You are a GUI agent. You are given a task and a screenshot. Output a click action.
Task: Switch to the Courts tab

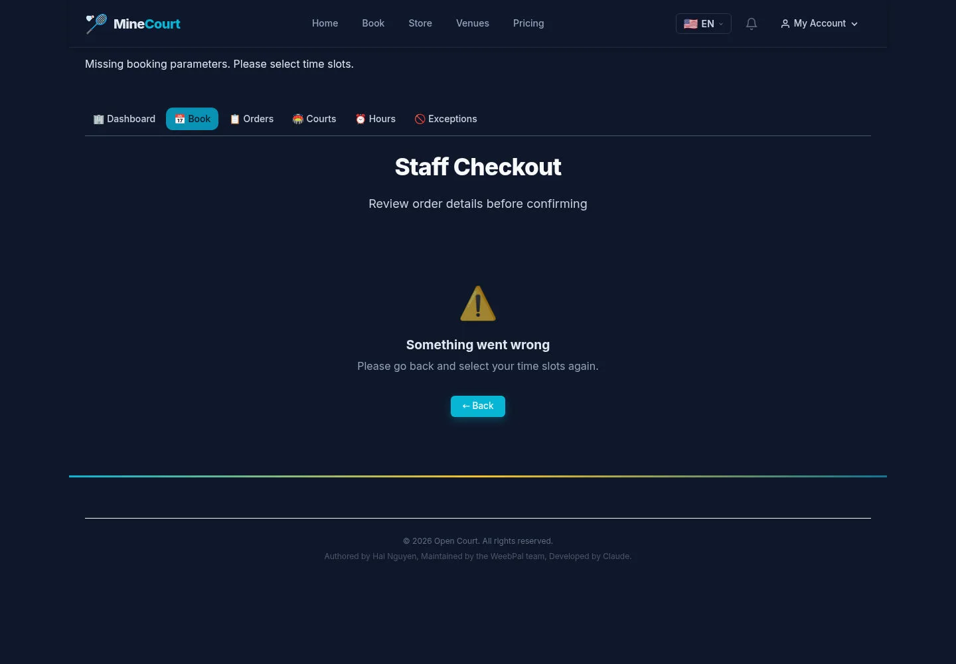coord(314,119)
